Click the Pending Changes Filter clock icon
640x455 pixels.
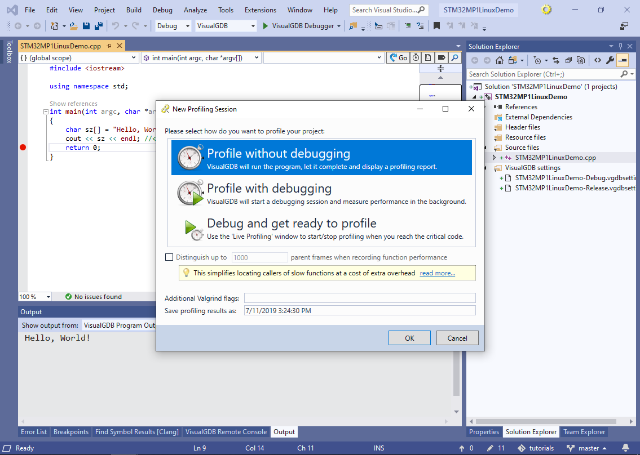tap(537, 60)
